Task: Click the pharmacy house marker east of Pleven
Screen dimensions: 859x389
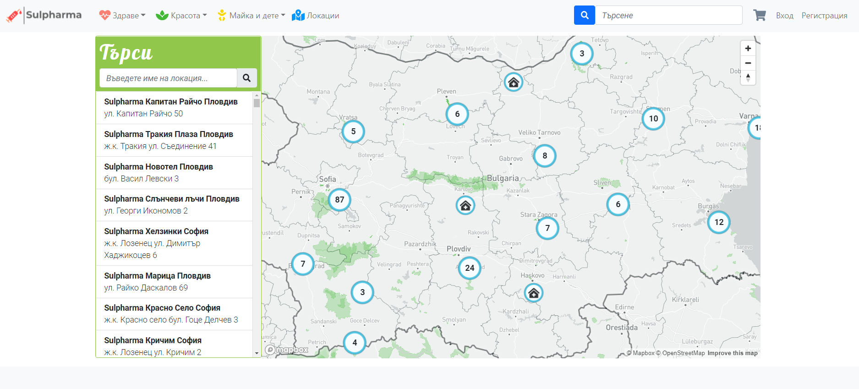Action: coord(514,82)
